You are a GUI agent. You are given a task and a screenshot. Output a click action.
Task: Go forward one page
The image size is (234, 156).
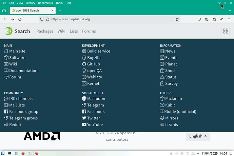[13, 19]
